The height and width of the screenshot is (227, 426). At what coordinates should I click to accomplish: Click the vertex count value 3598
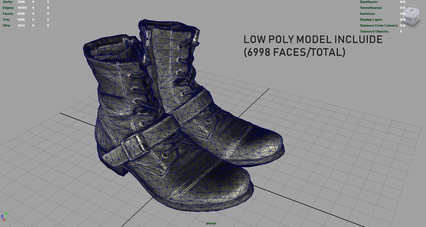[x=21, y=2]
